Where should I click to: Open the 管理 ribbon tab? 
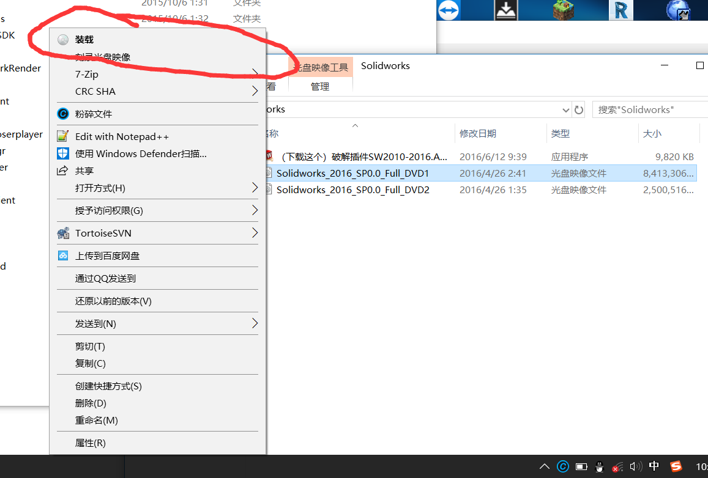(320, 87)
